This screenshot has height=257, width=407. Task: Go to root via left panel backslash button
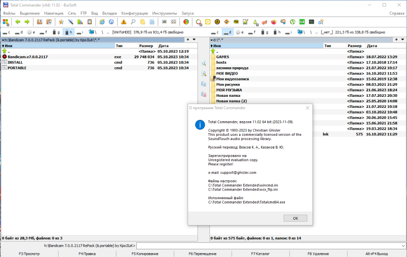(102, 32)
